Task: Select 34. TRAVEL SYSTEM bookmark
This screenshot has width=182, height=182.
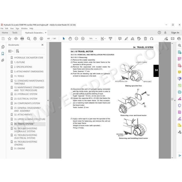Action: [24, 124]
